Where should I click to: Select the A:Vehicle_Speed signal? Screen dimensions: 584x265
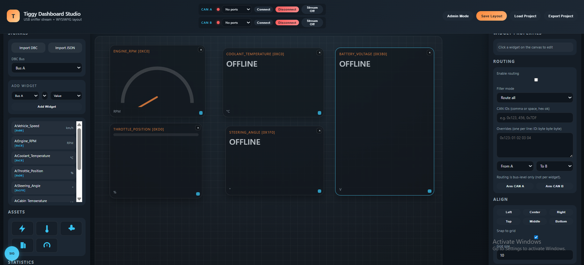44,128
